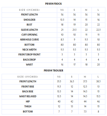
Task: Select the 15.5 waist relaxed value
Action: pyautogui.click(x=98, y=96)
